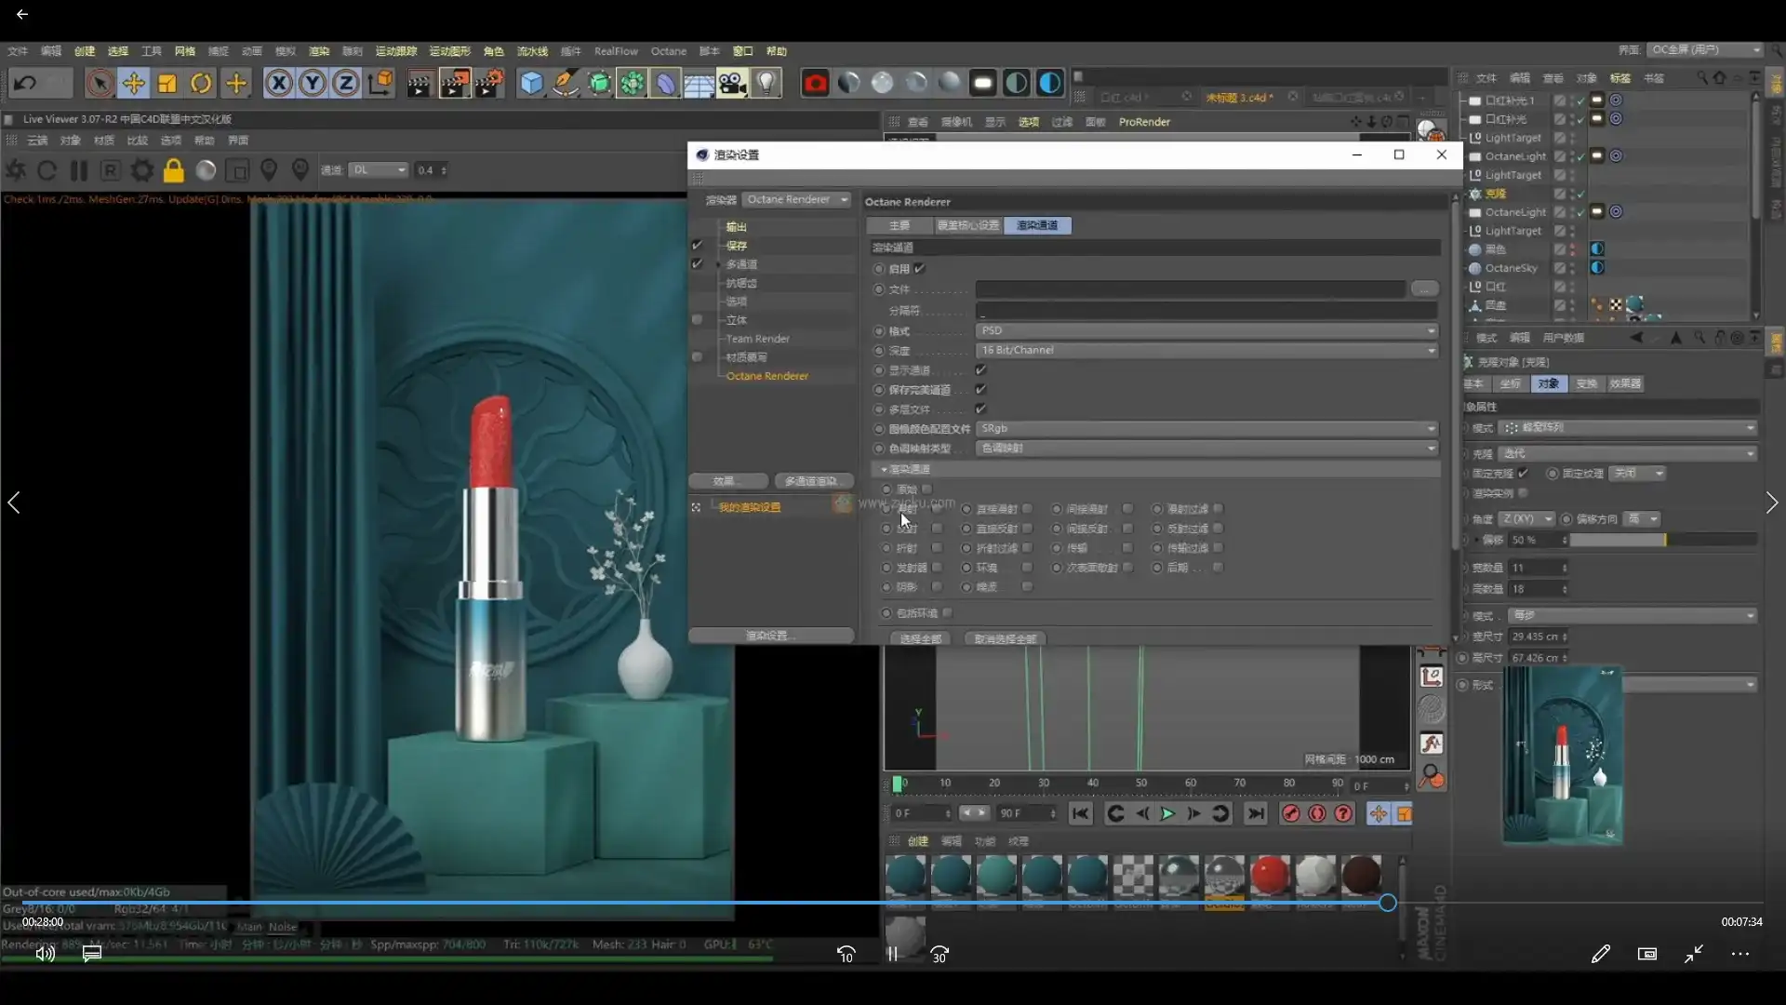Click the light bulb icon
This screenshot has height=1005, width=1786.
[x=766, y=84]
